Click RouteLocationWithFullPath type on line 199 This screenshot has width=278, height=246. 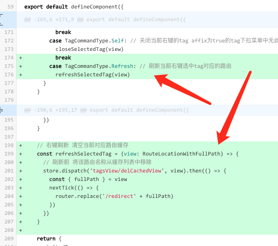pos(181,154)
